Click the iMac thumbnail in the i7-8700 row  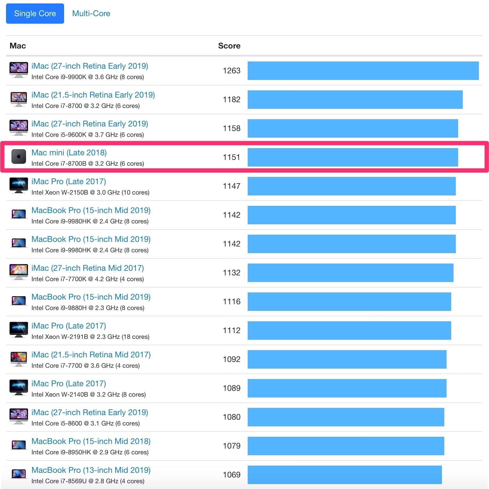click(x=19, y=99)
